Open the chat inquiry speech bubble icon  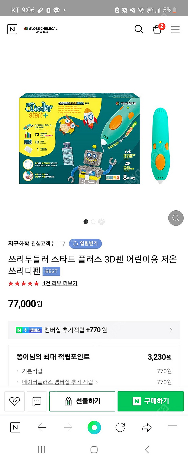tap(37, 401)
